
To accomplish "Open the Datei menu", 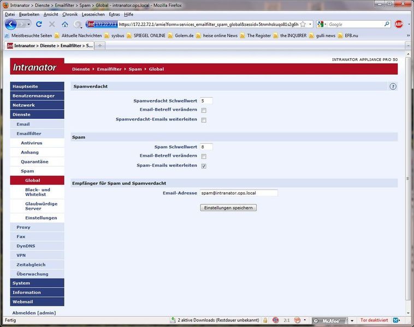I will tap(10, 15).
